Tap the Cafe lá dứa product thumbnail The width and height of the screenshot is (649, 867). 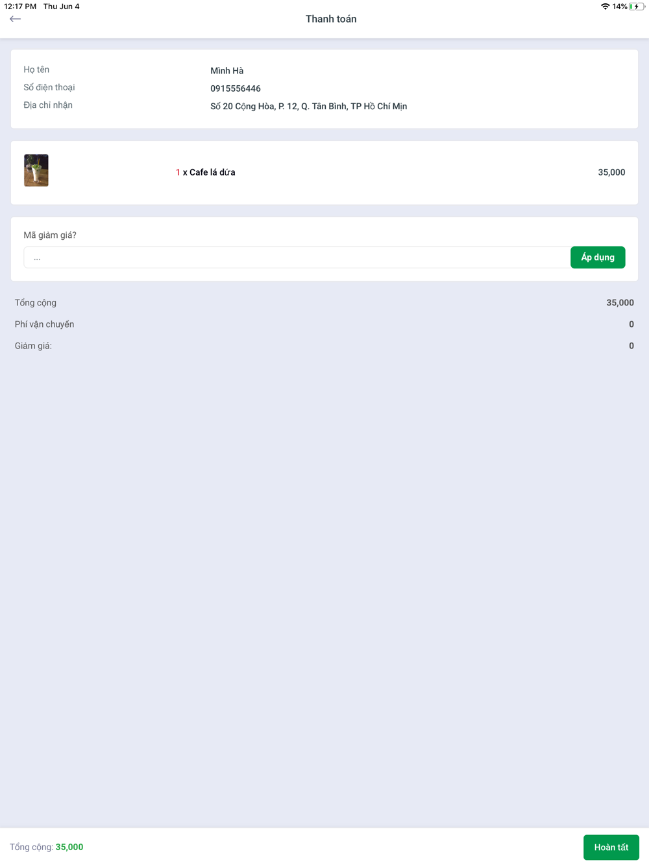36,170
